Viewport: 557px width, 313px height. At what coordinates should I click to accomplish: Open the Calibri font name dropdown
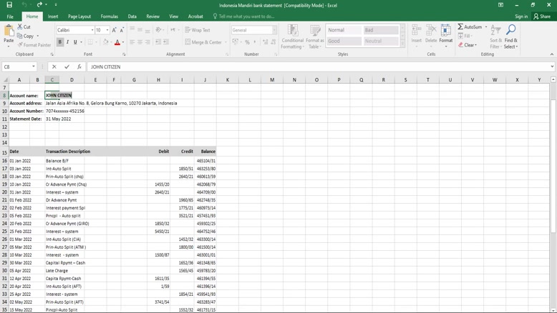[x=92, y=30]
